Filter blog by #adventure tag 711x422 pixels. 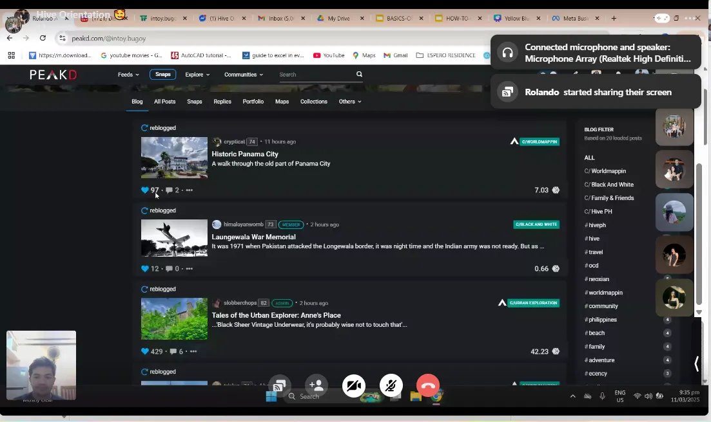[x=599, y=360]
